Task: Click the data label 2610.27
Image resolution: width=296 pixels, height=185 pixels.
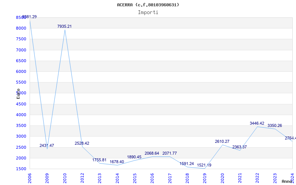Action: (222, 141)
